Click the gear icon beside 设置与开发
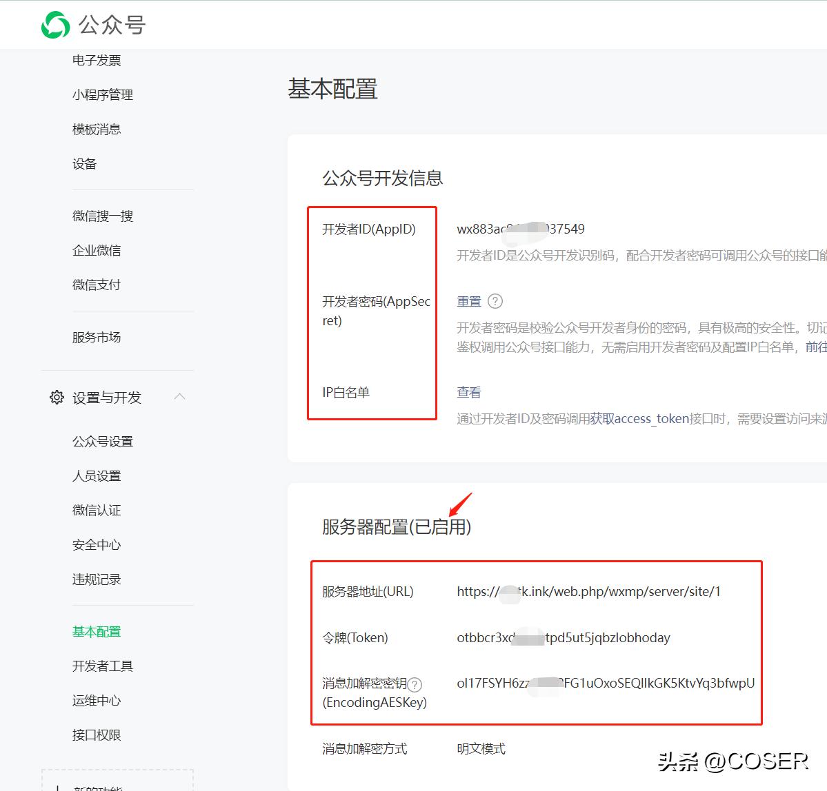The width and height of the screenshot is (827, 791). [57, 397]
